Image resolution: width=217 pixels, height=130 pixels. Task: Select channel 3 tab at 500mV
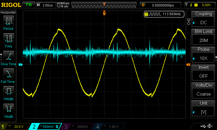pos(77,126)
